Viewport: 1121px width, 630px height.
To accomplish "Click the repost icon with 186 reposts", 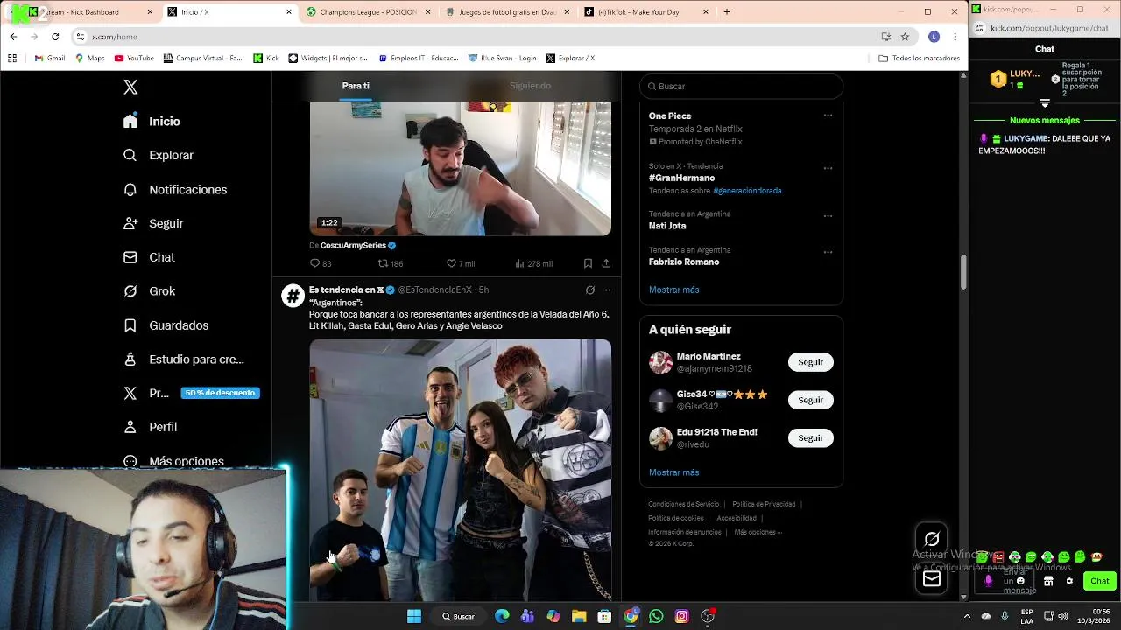I will (383, 263).
